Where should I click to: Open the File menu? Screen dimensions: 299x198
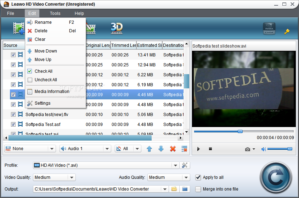[11, 13]
